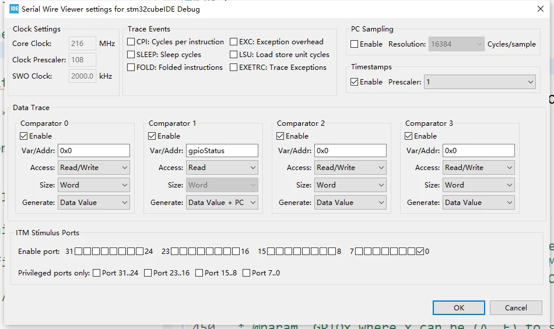The width and height of the screenshot is (554, 329).
Task: Disable the Timestamps Enable checkbox
Action: [x=355, y=82]
